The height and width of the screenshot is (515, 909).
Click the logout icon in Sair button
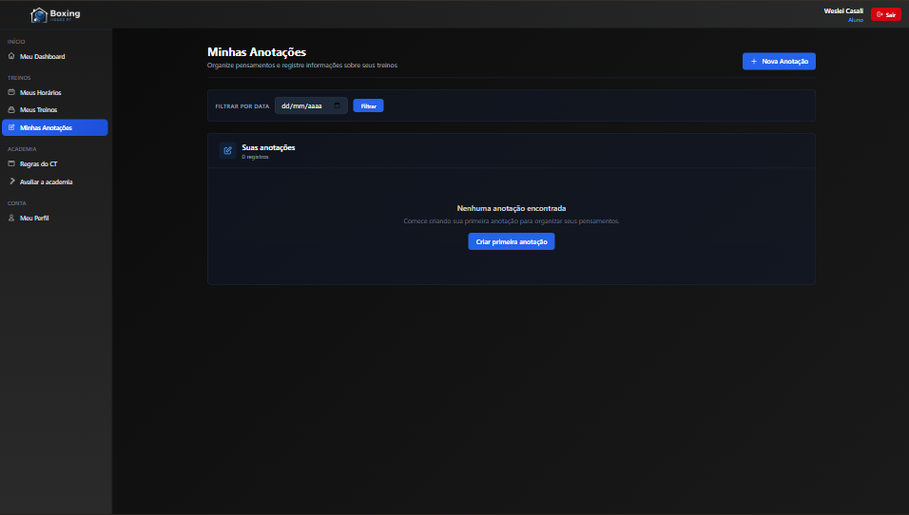880,14
